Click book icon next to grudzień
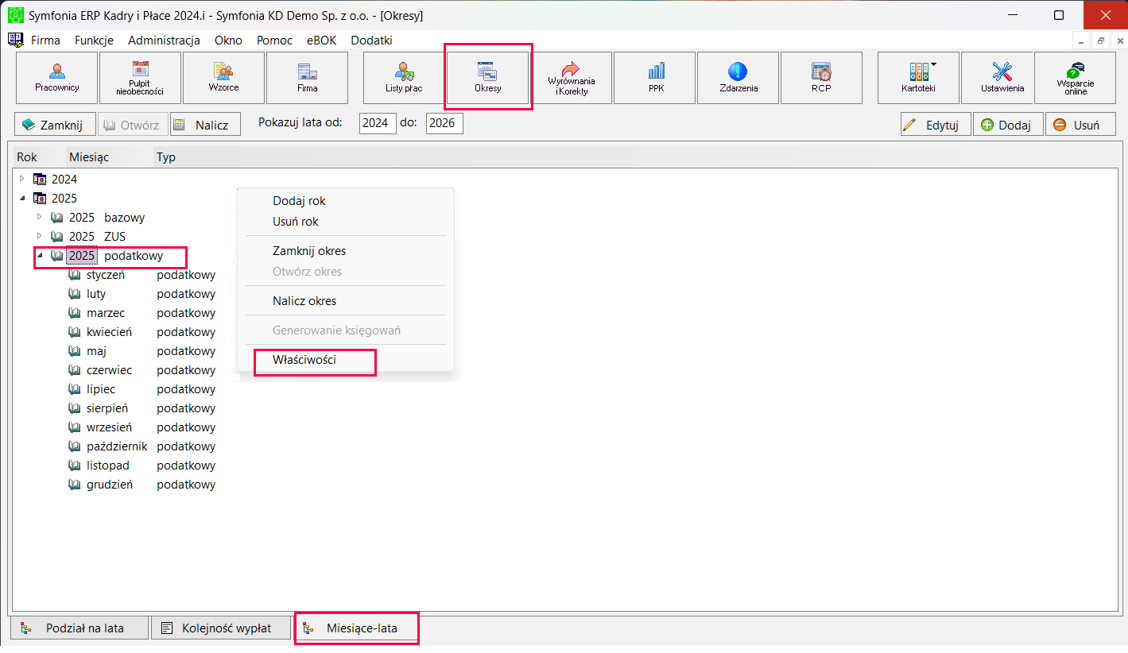 click(x=75, y=485)
